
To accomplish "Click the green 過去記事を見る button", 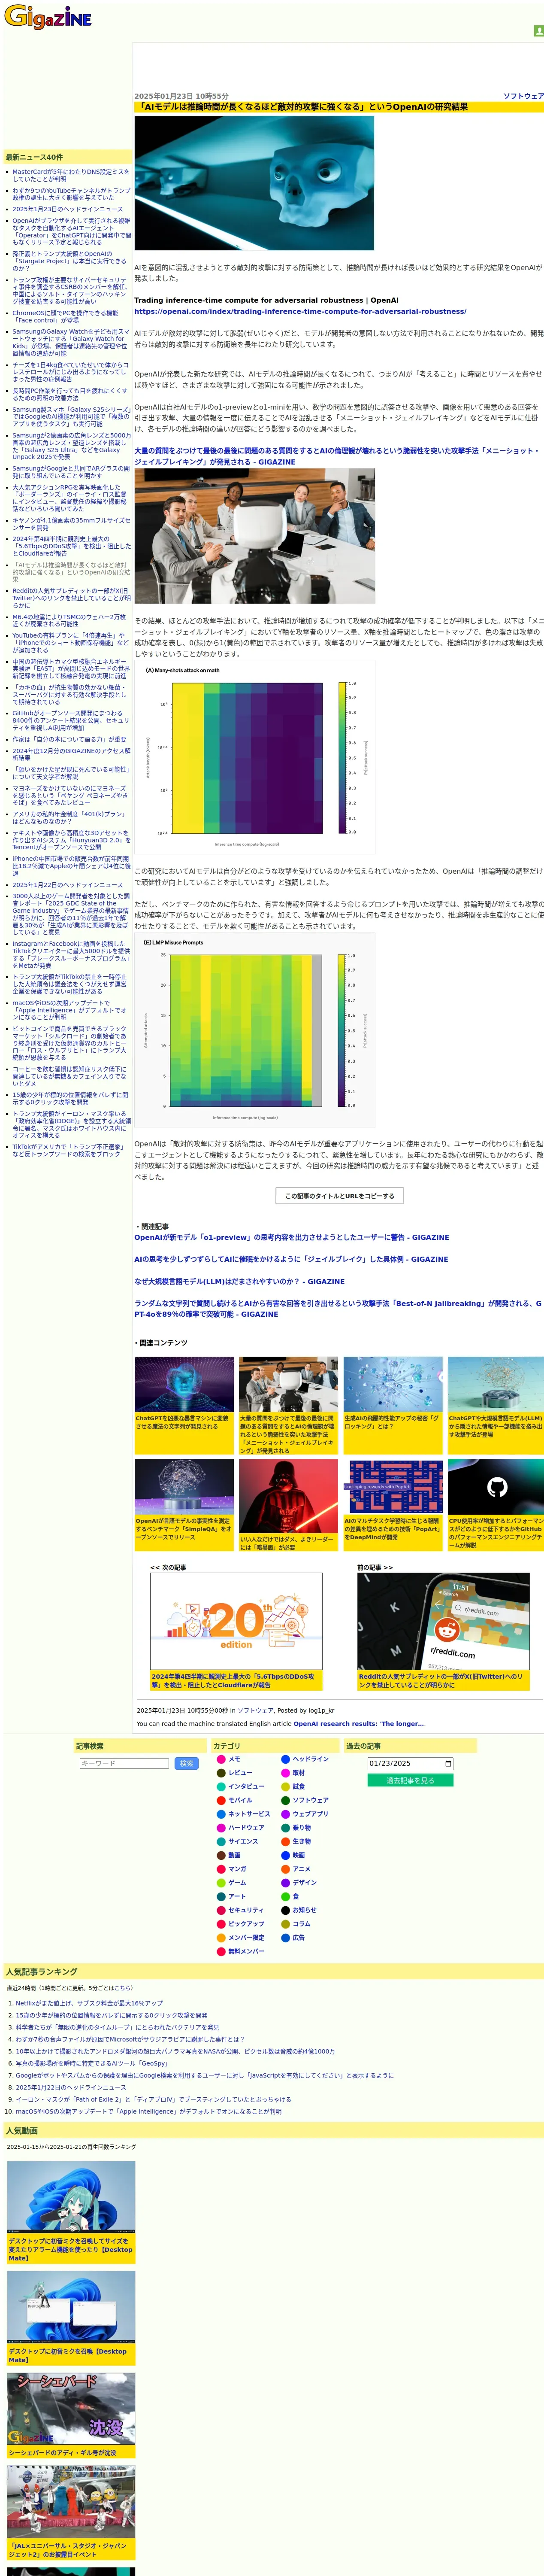I will pyautogui.click(x=410, y=1781).
